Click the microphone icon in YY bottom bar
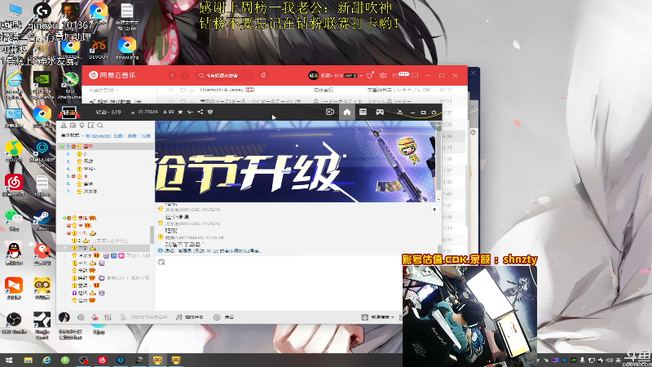 click(x=95, y=317)
